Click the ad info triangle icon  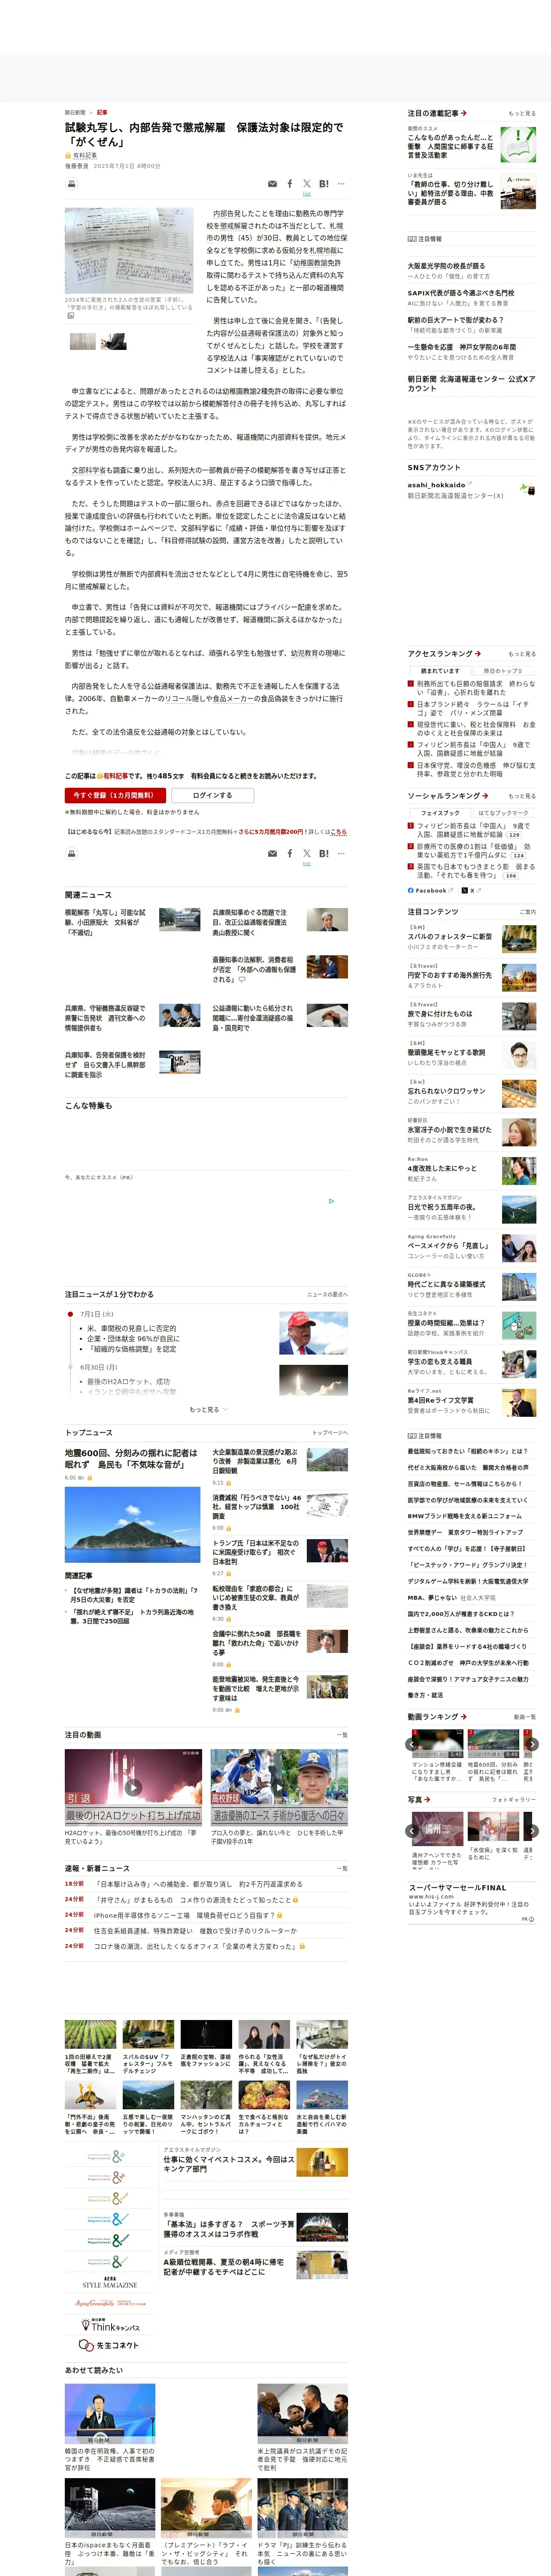[332, 1201]
